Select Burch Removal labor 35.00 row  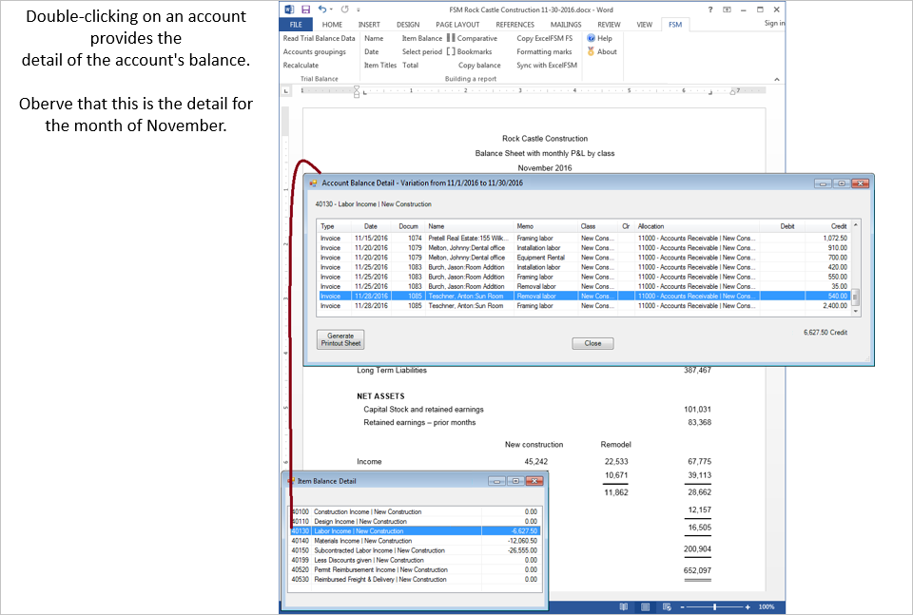point(584,286)
